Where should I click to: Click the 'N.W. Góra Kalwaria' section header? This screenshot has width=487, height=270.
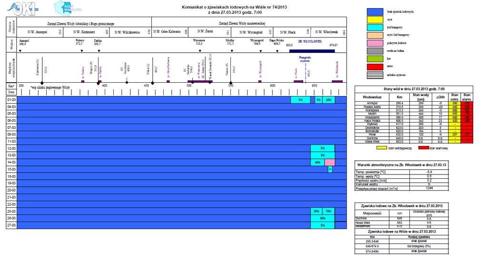(x=167, y=32)
